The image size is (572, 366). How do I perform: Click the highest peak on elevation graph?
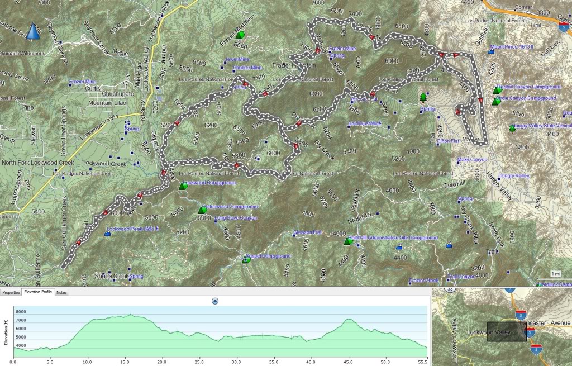(130, 315)
